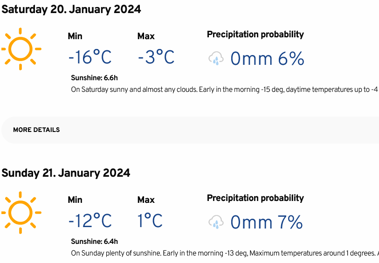Viewport: 379px width, 263px height.
Task: Click Saturday's rain cloud precipitation icon
Action: click(216, 58)
